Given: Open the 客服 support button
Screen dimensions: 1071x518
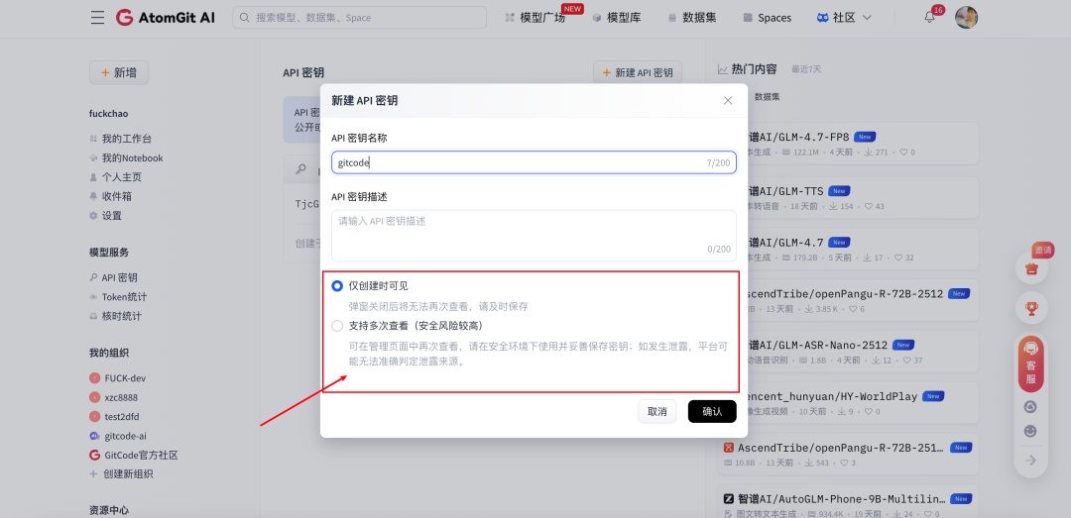Looking at the screenshot, I should 1030,363.
